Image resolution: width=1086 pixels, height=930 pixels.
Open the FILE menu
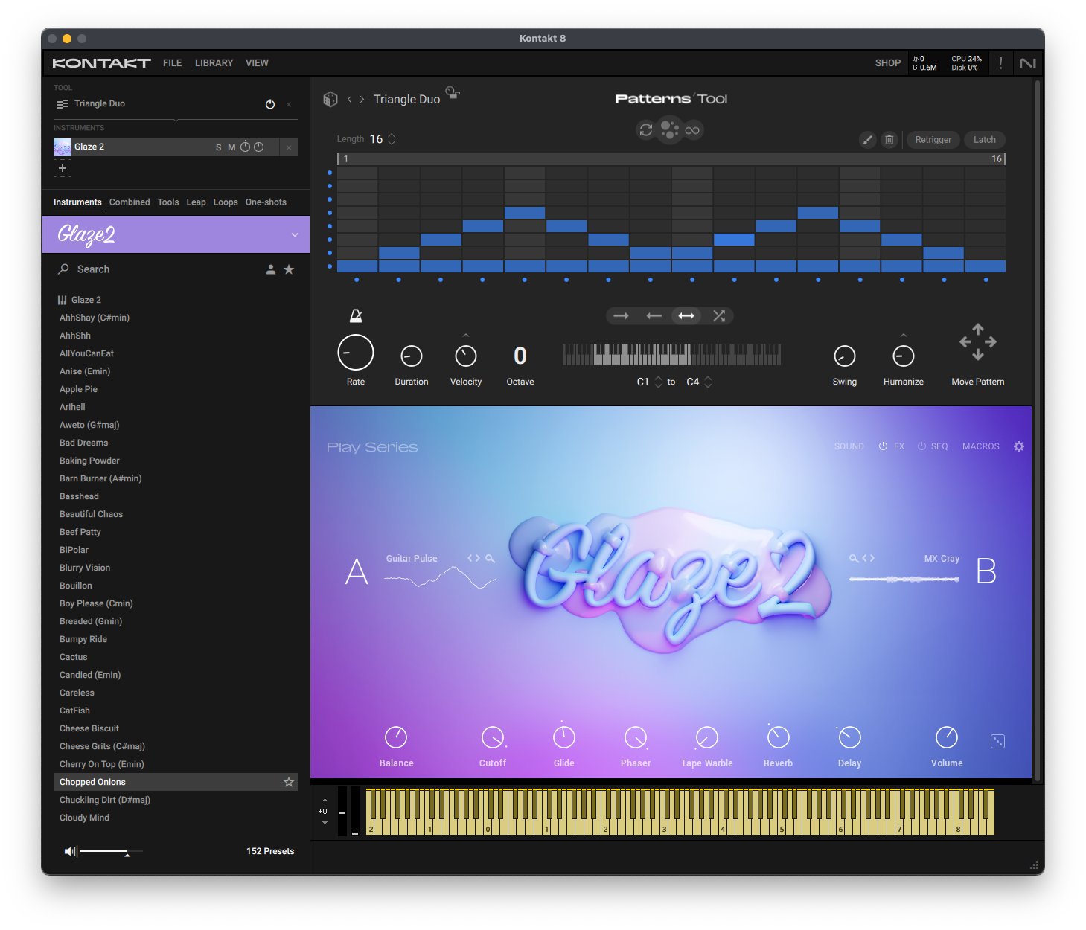[172, 63]
